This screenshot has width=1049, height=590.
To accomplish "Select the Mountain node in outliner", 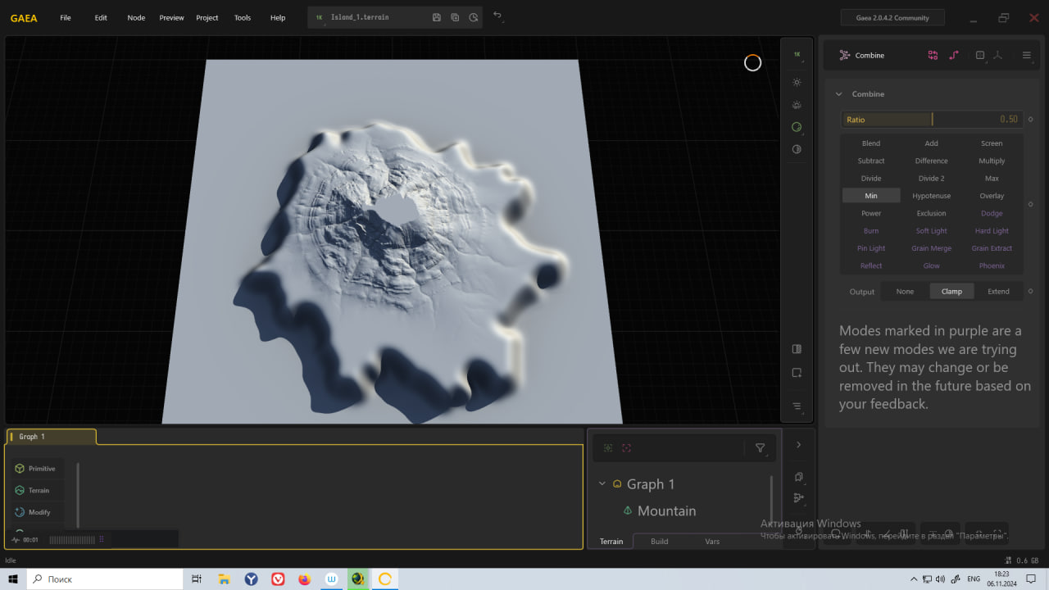I will click(666, 511).
